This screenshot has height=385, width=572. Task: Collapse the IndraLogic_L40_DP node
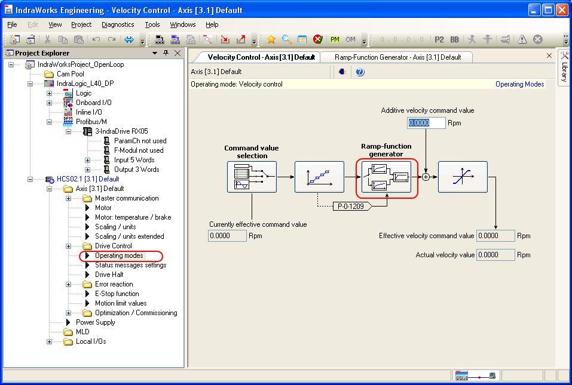point(30,84)
